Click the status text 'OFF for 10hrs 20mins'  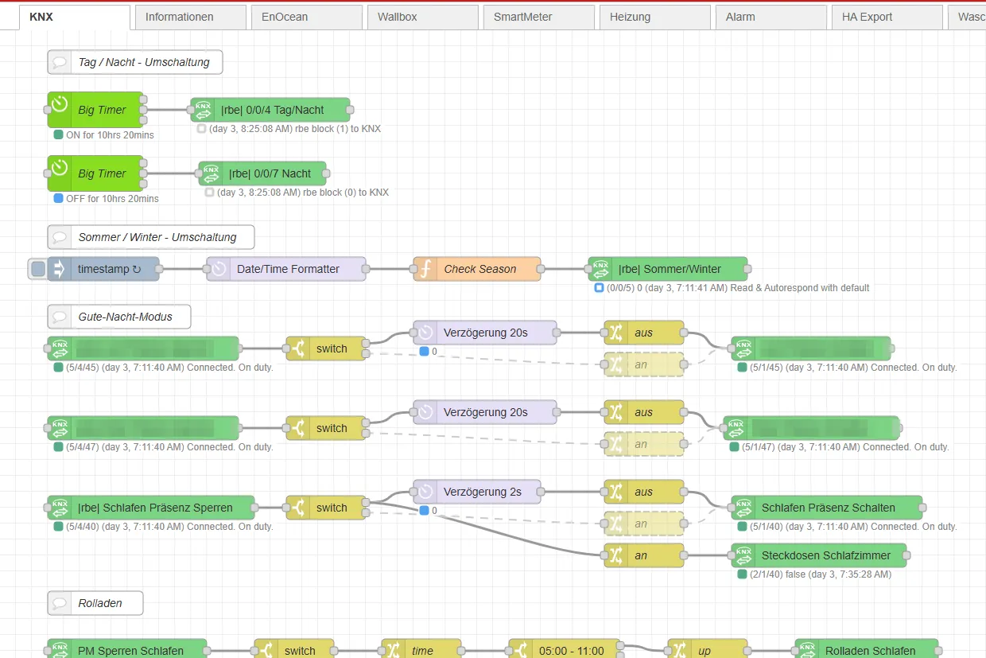click(112, 199)
